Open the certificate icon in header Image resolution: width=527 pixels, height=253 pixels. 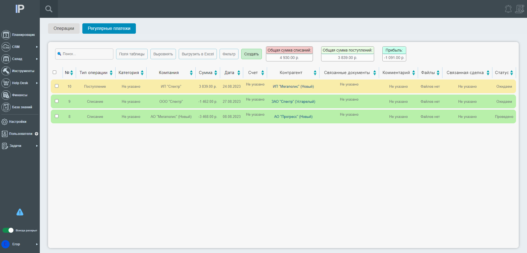520,9
